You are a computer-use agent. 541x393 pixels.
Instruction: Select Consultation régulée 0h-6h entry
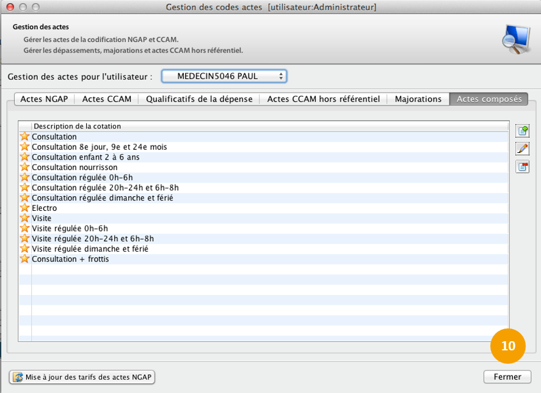[x=82, y=177]
